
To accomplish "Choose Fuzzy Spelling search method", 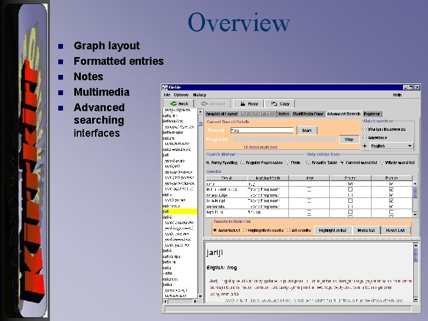I will tap(208, 163).
